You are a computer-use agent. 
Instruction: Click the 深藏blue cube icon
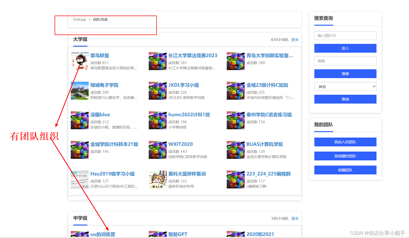click(80, 120)
